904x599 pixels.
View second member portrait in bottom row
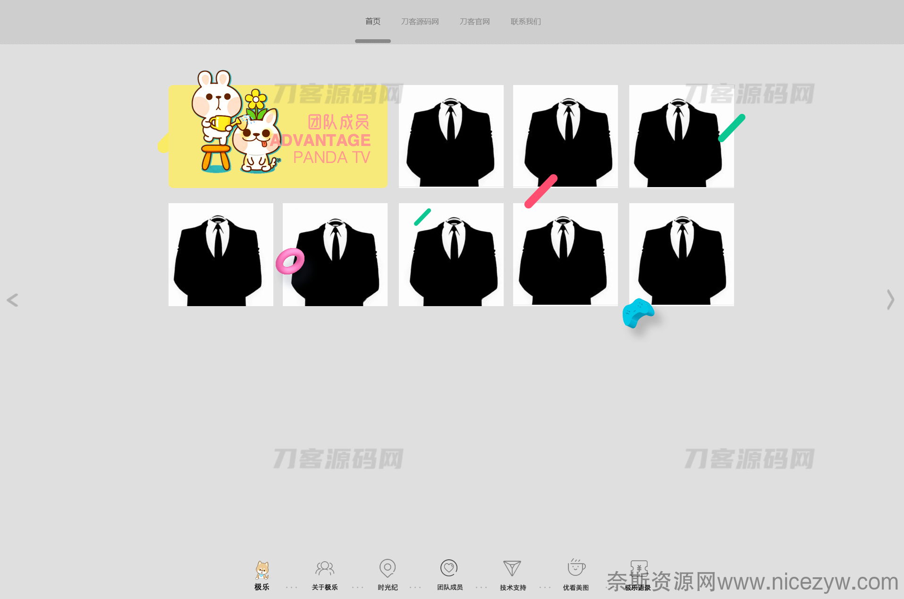point(335,255)
